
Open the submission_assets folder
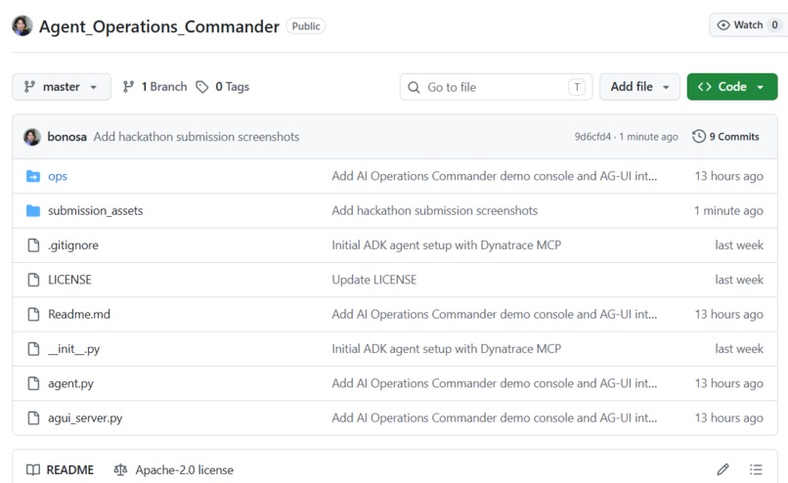pos(96,210)
